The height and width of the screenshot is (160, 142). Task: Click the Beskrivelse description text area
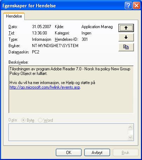click(x=71, y=89)
